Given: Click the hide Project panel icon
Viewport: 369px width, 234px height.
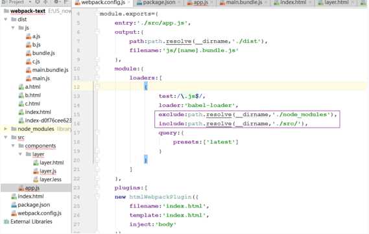Looking at the screenshot, I should tap(66, 2).
